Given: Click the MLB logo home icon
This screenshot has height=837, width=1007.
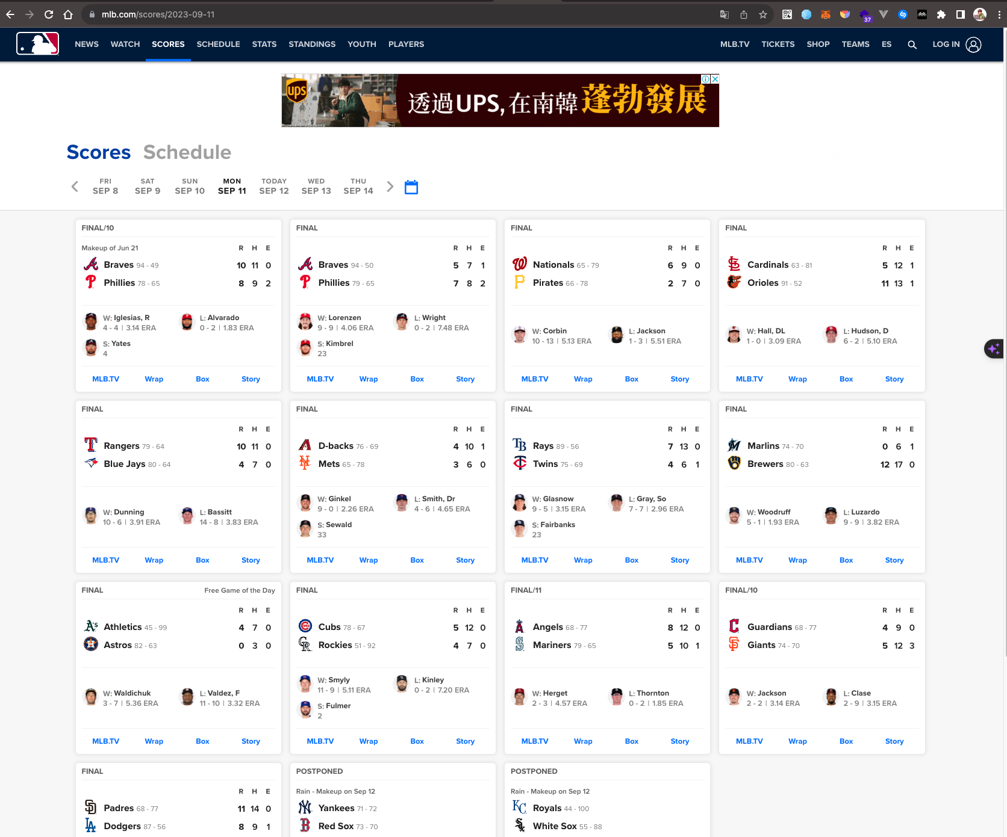Looking at the screenshot, I should tap(37, 44).
